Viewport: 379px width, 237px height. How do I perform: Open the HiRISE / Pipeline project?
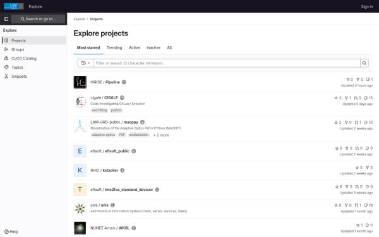(x=105, y=82)
